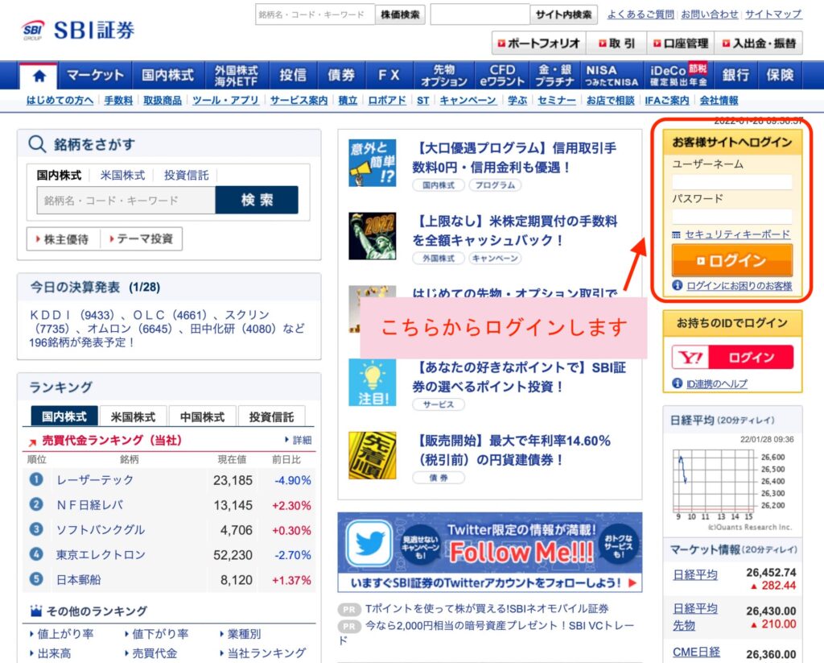Select the 米国株式 tab in stock search
824x663 pixels.
click(122, 176)
